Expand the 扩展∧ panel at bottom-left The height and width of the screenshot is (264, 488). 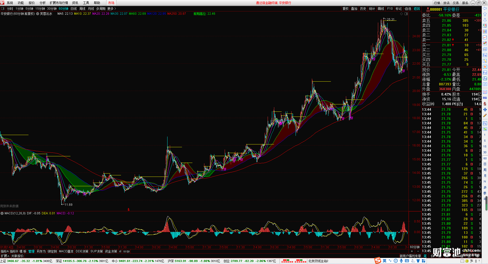(5, 256)
